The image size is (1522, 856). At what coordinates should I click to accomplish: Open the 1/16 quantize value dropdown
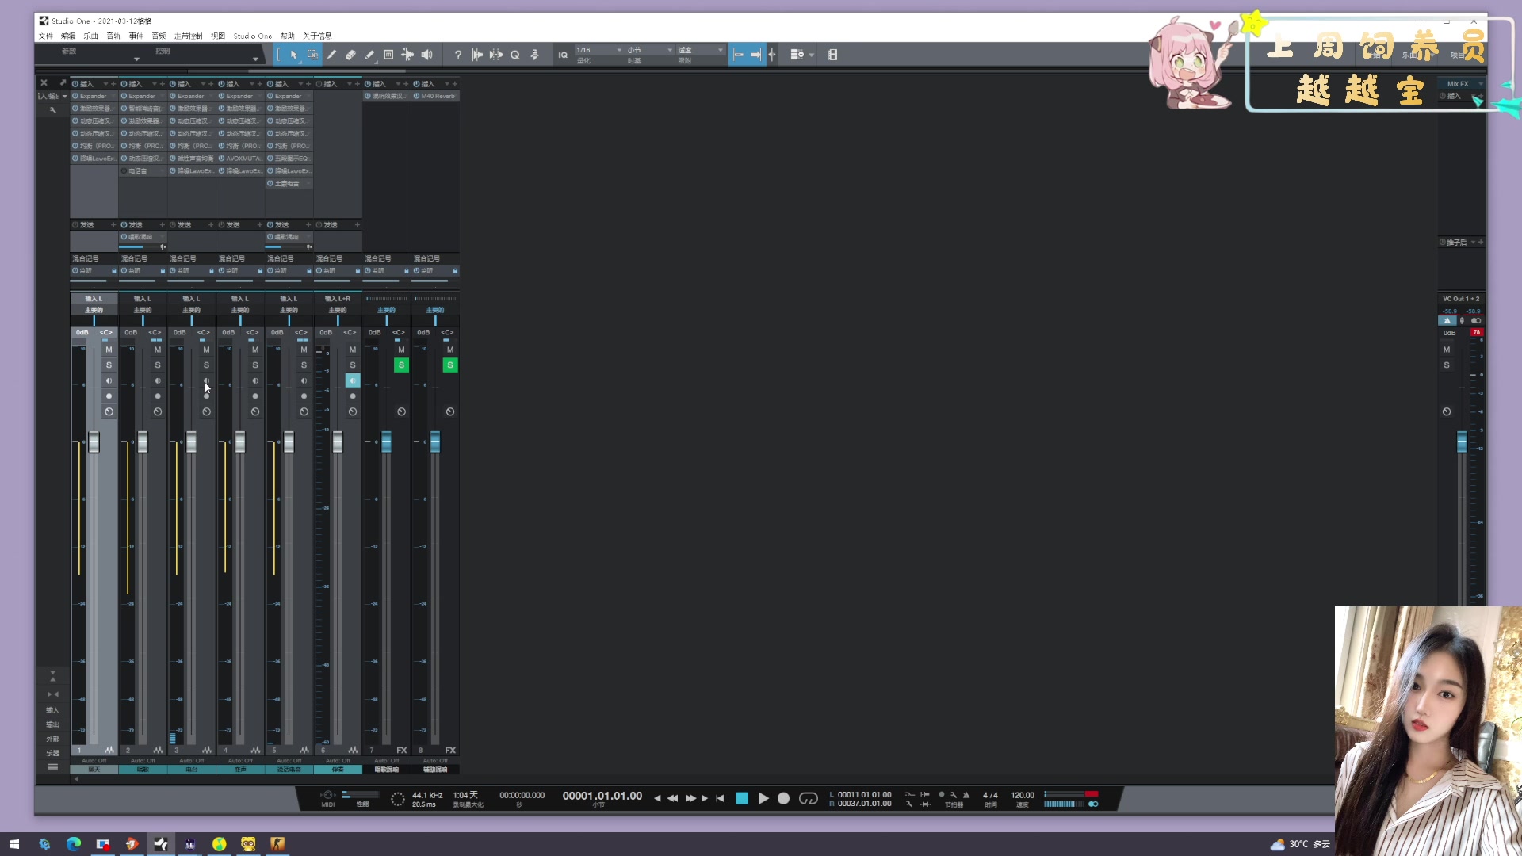click(599, 50)
